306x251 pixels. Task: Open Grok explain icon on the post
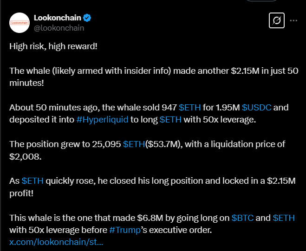276,21
